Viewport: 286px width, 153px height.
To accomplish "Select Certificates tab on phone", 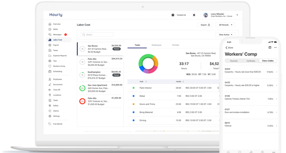I will tap(251, 61).
